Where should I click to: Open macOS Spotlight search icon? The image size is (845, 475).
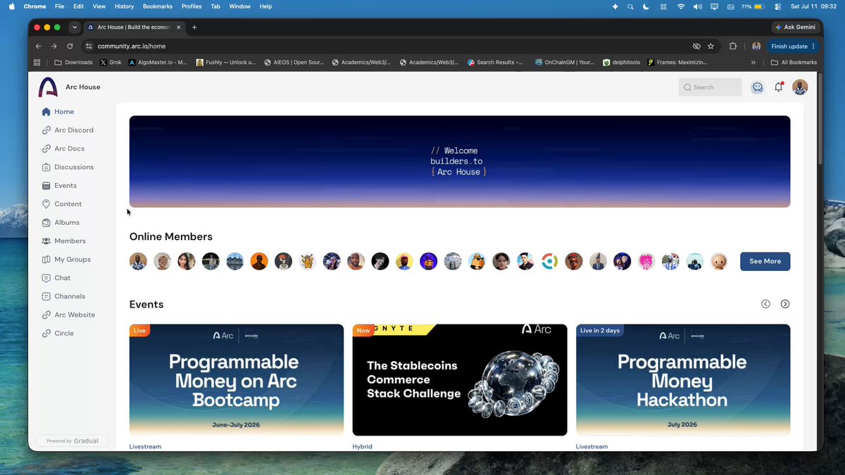pos(630,6)
